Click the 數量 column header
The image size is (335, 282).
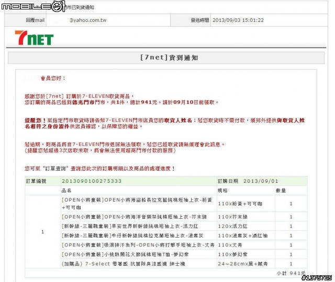coord(281,190)
